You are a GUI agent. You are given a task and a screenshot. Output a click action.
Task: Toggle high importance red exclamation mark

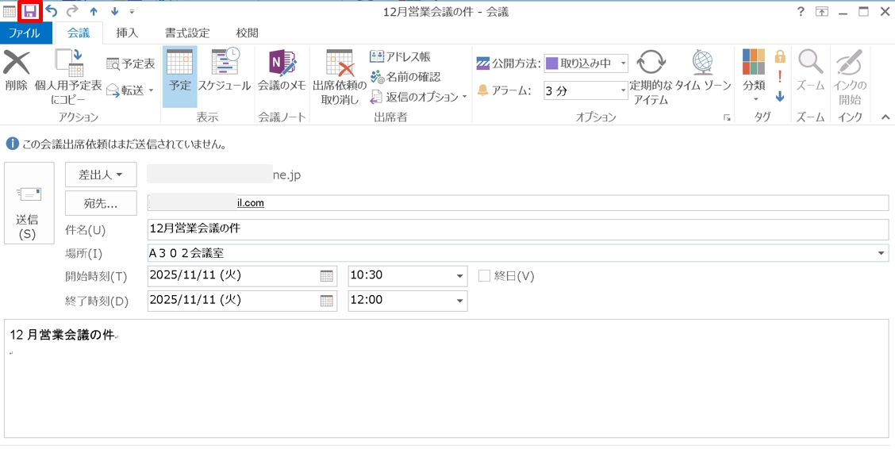click(x=780, y=77)
